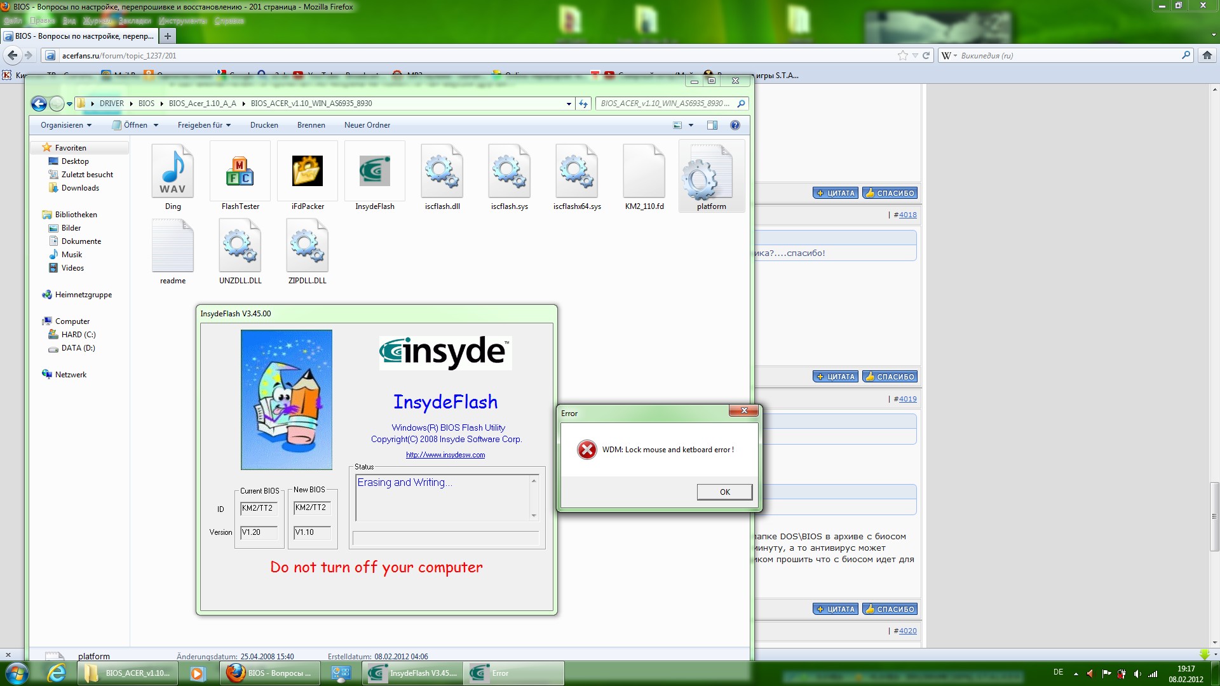The image size is (1220, 686).
Task: Launch Internet Explorer from the taskbar
Action: tap(57, 673)
